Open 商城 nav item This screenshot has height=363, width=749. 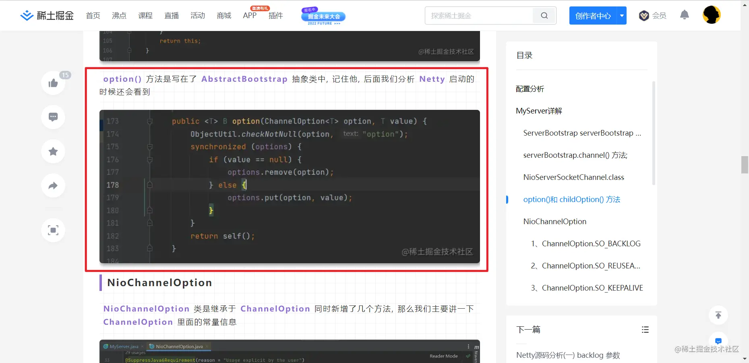click(x=224, y=16)
